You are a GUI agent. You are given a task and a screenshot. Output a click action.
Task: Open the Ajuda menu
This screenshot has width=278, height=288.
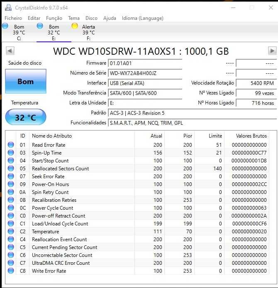pyautogui.click(x=110, y=18)
